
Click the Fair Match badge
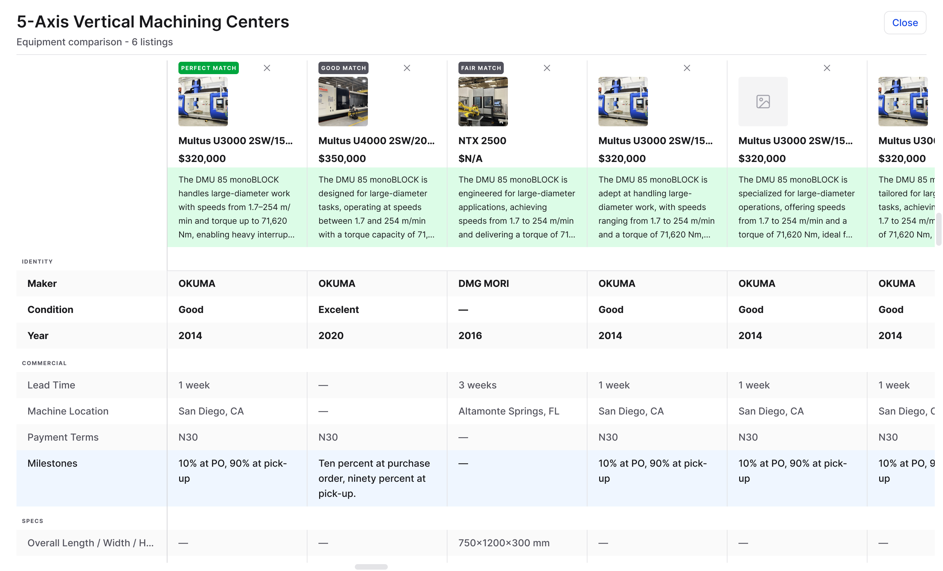coord(481,68)
